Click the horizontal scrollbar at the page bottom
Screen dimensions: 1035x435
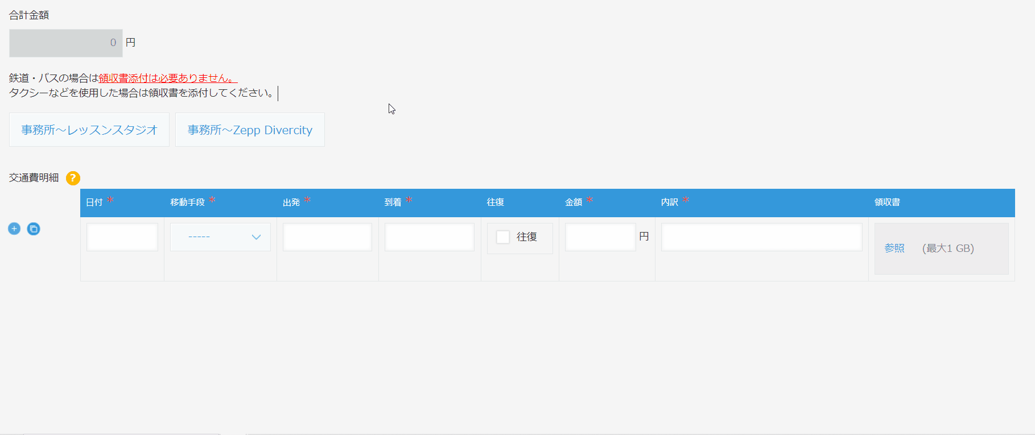coord(122,433)
